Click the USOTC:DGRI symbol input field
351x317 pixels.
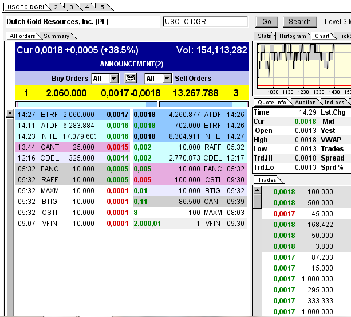pyautogui.click(x=205, y=22)
